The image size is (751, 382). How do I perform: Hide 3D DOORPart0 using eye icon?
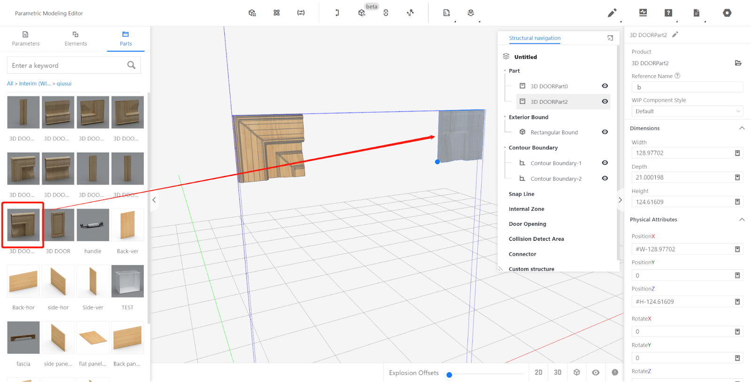605,86
